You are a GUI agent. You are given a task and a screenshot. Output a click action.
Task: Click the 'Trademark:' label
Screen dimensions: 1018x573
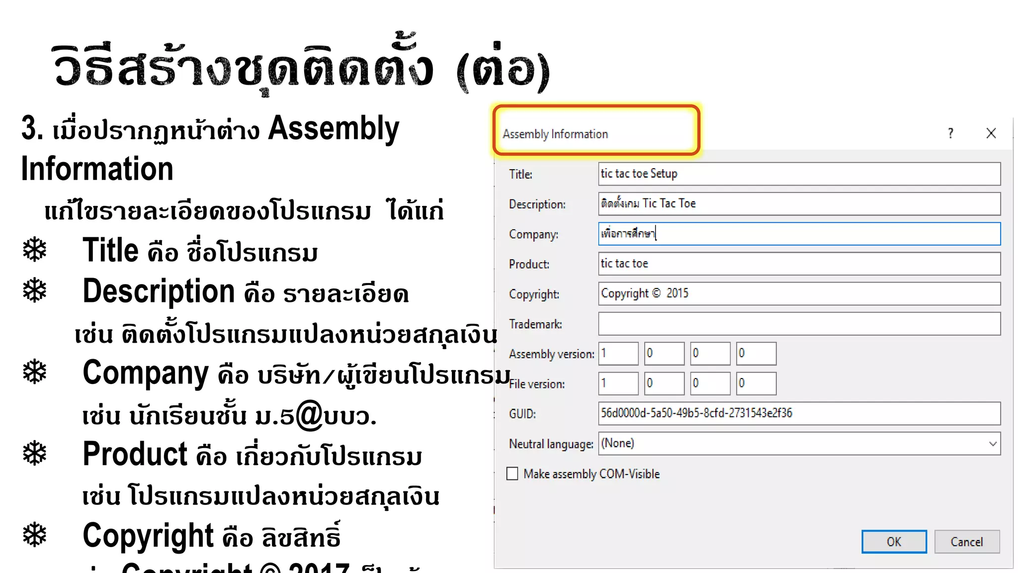(535, 324)
